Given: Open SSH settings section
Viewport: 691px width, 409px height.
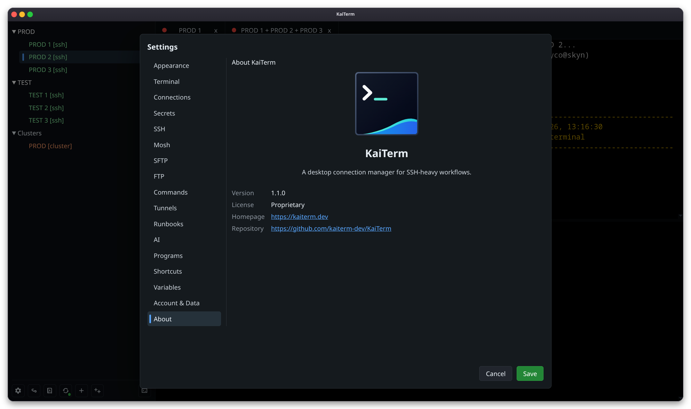Looking at the screenshot, I should (x=184, y=129).
